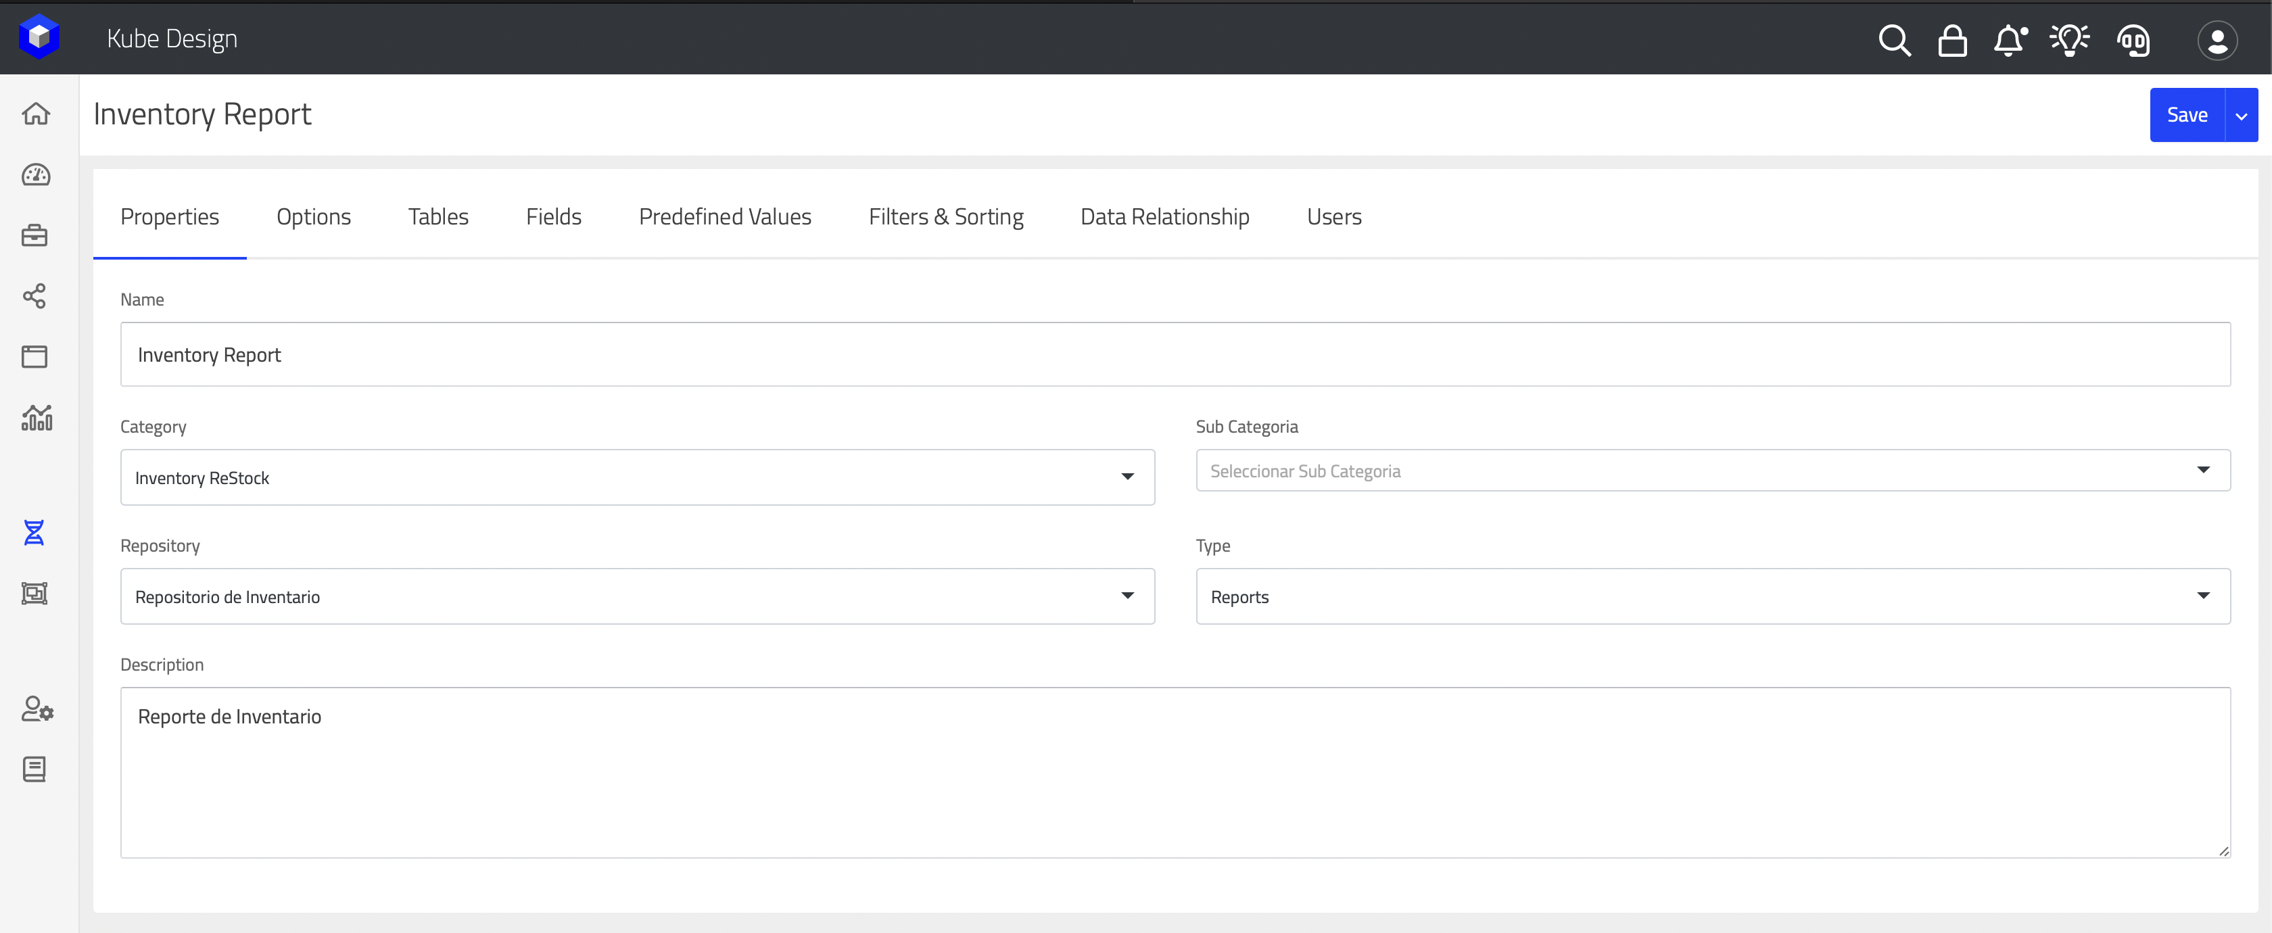The height and width of the screenshot is (933, 2272).
Task: Open the share nodes sidebar icon
Action: click(34, 296)
